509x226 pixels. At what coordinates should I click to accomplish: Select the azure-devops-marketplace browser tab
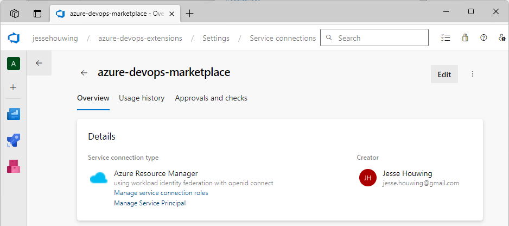click(115, 14)
